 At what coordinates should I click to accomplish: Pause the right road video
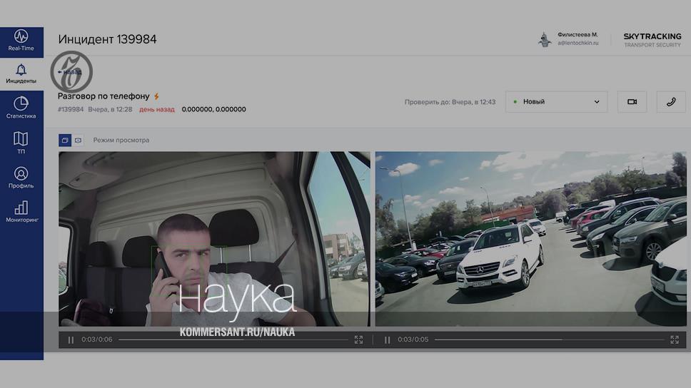(387, 340)
